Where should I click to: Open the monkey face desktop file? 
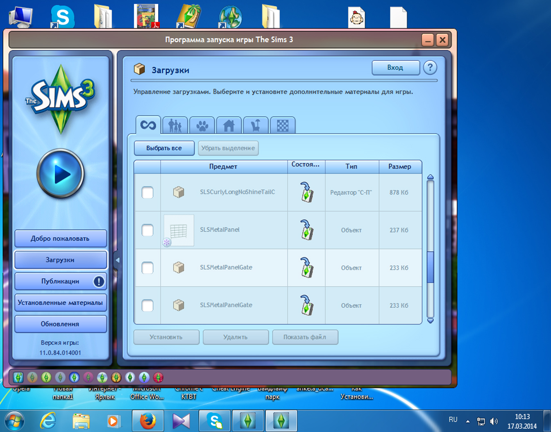click(x=356, y=18)
